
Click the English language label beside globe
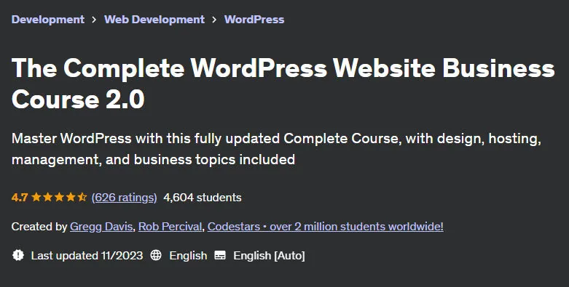pyautogui.click(x=188, y=256)
